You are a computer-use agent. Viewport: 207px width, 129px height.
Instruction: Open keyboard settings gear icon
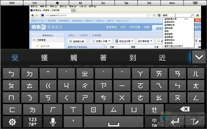tap(12, 122)
